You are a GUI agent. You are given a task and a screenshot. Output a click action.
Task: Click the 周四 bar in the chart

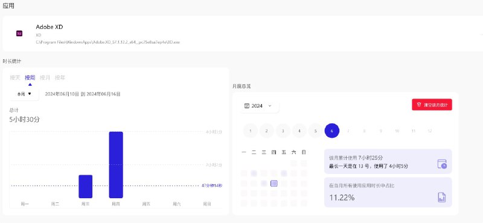pos(116,165)
